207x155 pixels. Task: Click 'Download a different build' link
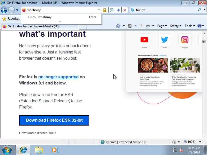tap(38, 133)
